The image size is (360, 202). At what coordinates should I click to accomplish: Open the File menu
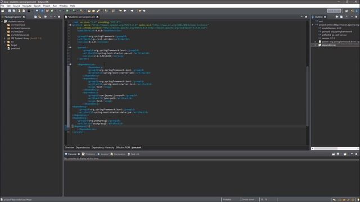(2, 6)
